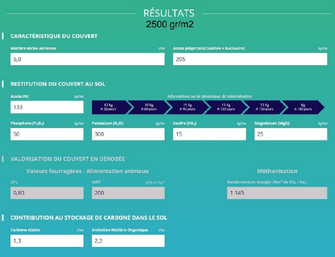Screen dimensions: 335x257
Task: Click the Matière sèche aérienne field
Action: click(x=88, y=59)
